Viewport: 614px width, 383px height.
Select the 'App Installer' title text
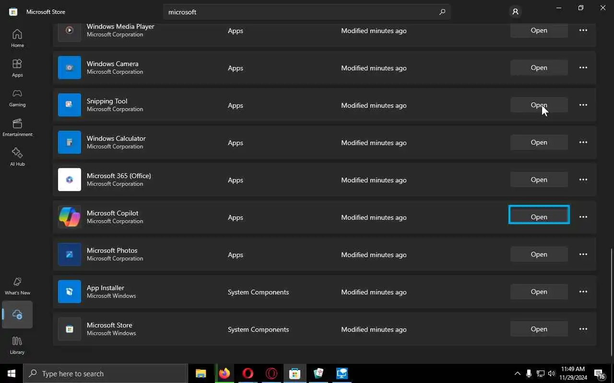(x=106, y=288)
